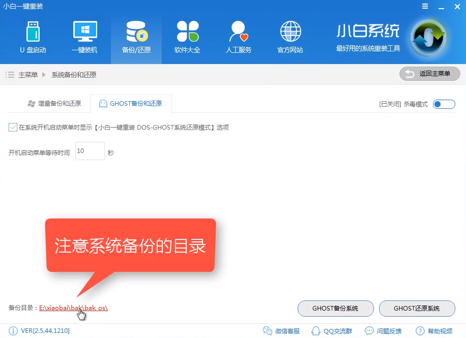Click the 备份/还原 database icon

[136, 37]
